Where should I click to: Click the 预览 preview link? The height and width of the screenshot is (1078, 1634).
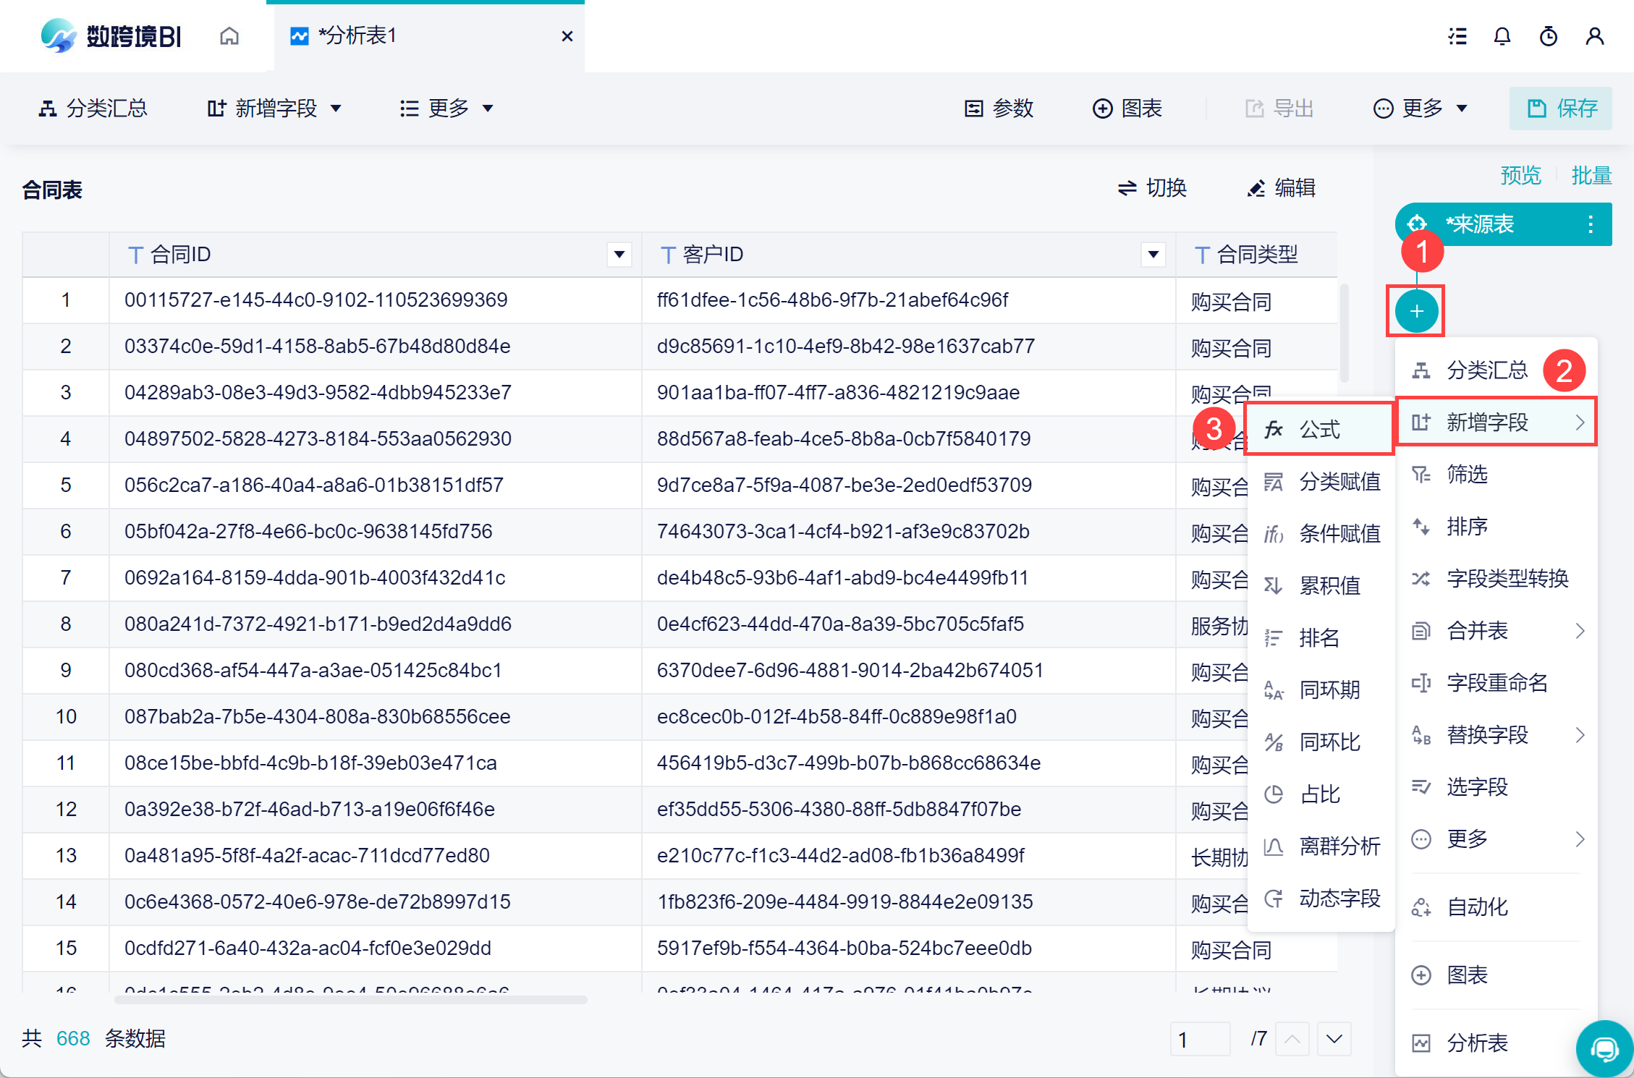(1520, 175)
